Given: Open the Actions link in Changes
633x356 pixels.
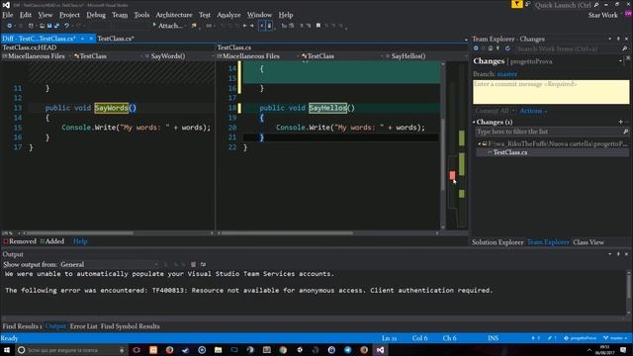Looking at the screenshot, I should coord(532,111).
